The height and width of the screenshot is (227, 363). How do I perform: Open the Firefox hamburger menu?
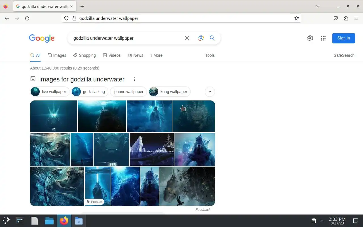tap(356, 18)
